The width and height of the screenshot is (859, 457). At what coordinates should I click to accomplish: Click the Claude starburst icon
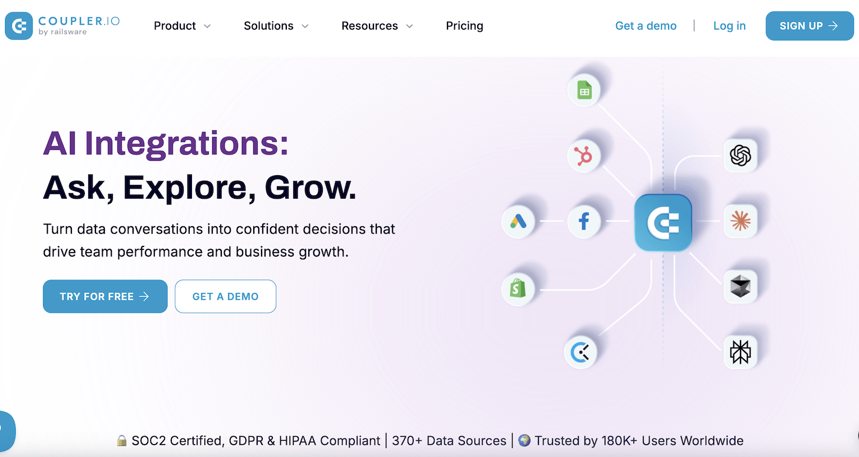(x=741, y=221)
